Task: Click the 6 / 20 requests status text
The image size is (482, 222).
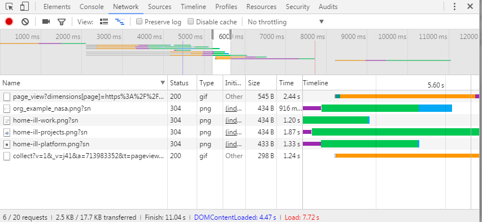Action: [25, 217]
